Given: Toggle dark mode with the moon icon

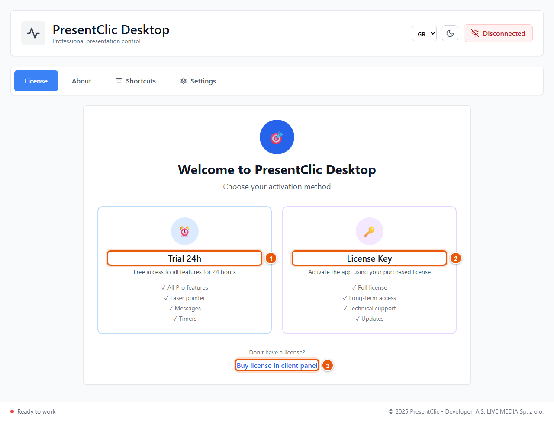Looking at the screenshot, I should 450,33.
